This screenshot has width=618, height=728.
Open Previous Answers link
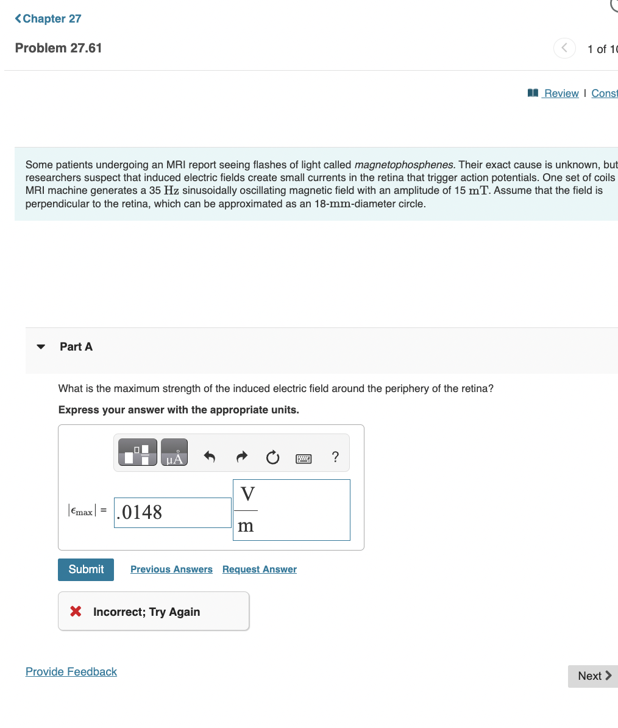pyautogui.click(x=171, y=569)
